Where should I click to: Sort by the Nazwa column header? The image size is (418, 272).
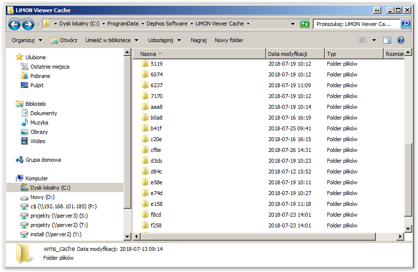coord(199,54)
